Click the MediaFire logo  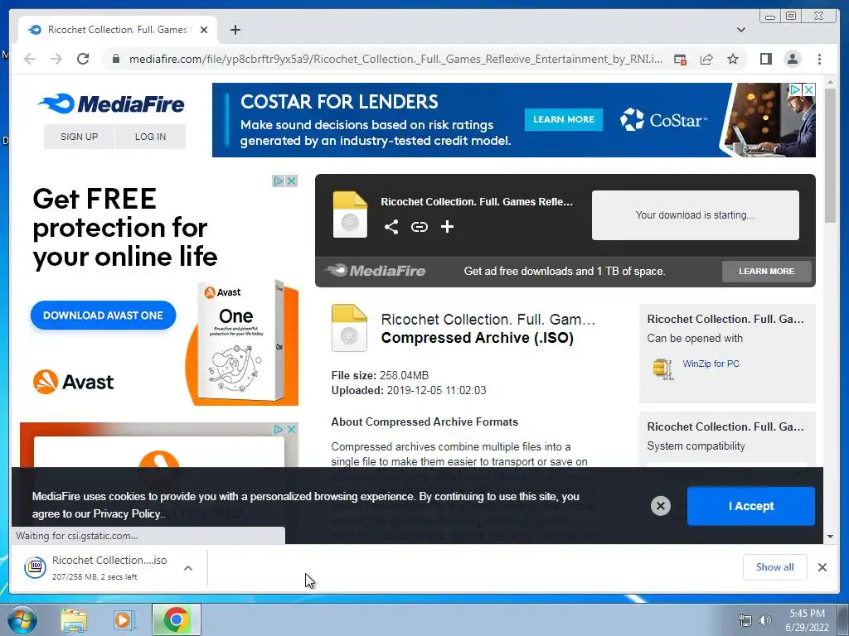112,104
